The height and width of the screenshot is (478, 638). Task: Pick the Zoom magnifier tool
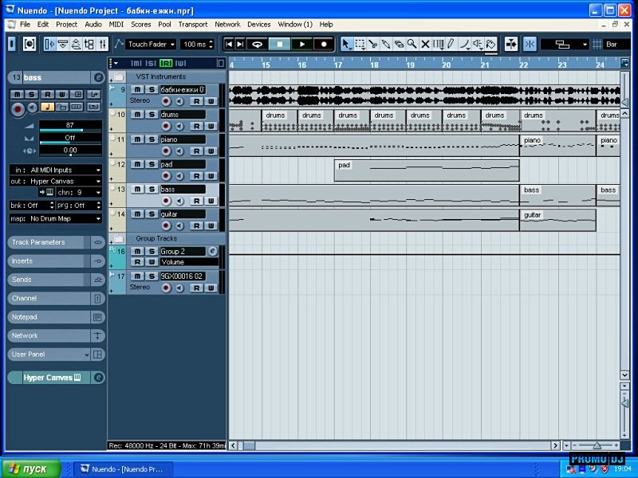pos(412,45)
